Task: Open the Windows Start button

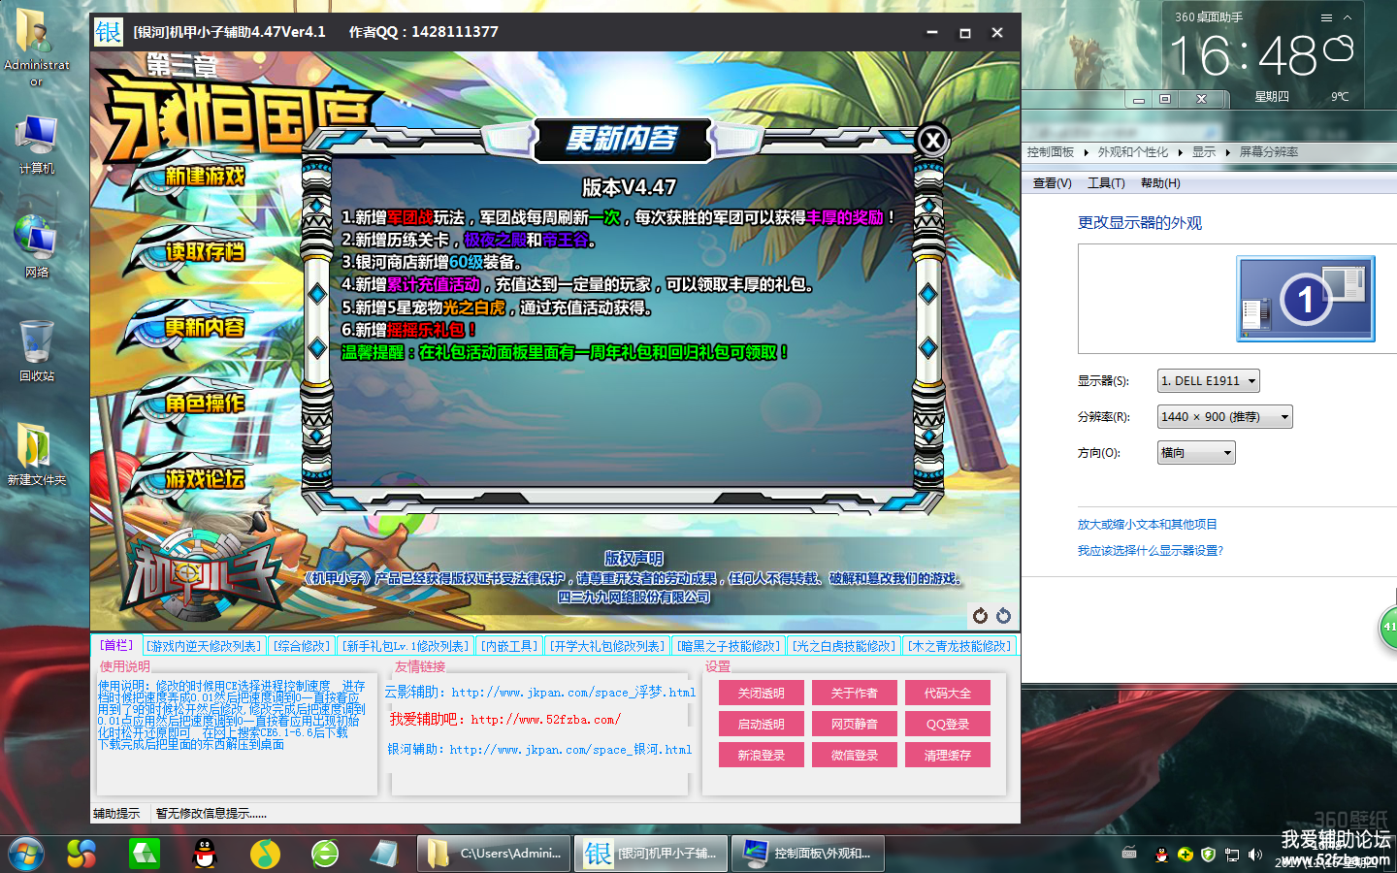Action: coord(26,854)
